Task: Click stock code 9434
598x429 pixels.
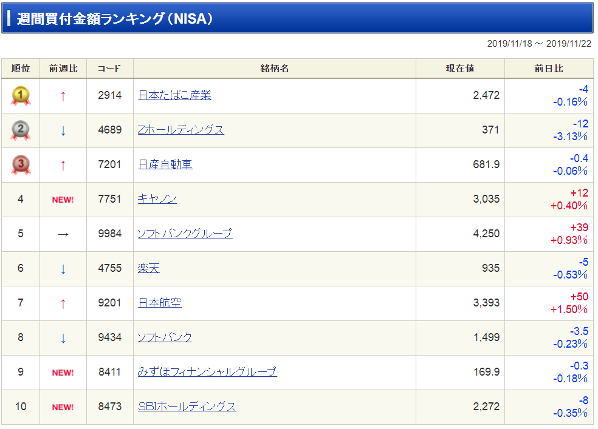Action: click(x=110, y=337)
